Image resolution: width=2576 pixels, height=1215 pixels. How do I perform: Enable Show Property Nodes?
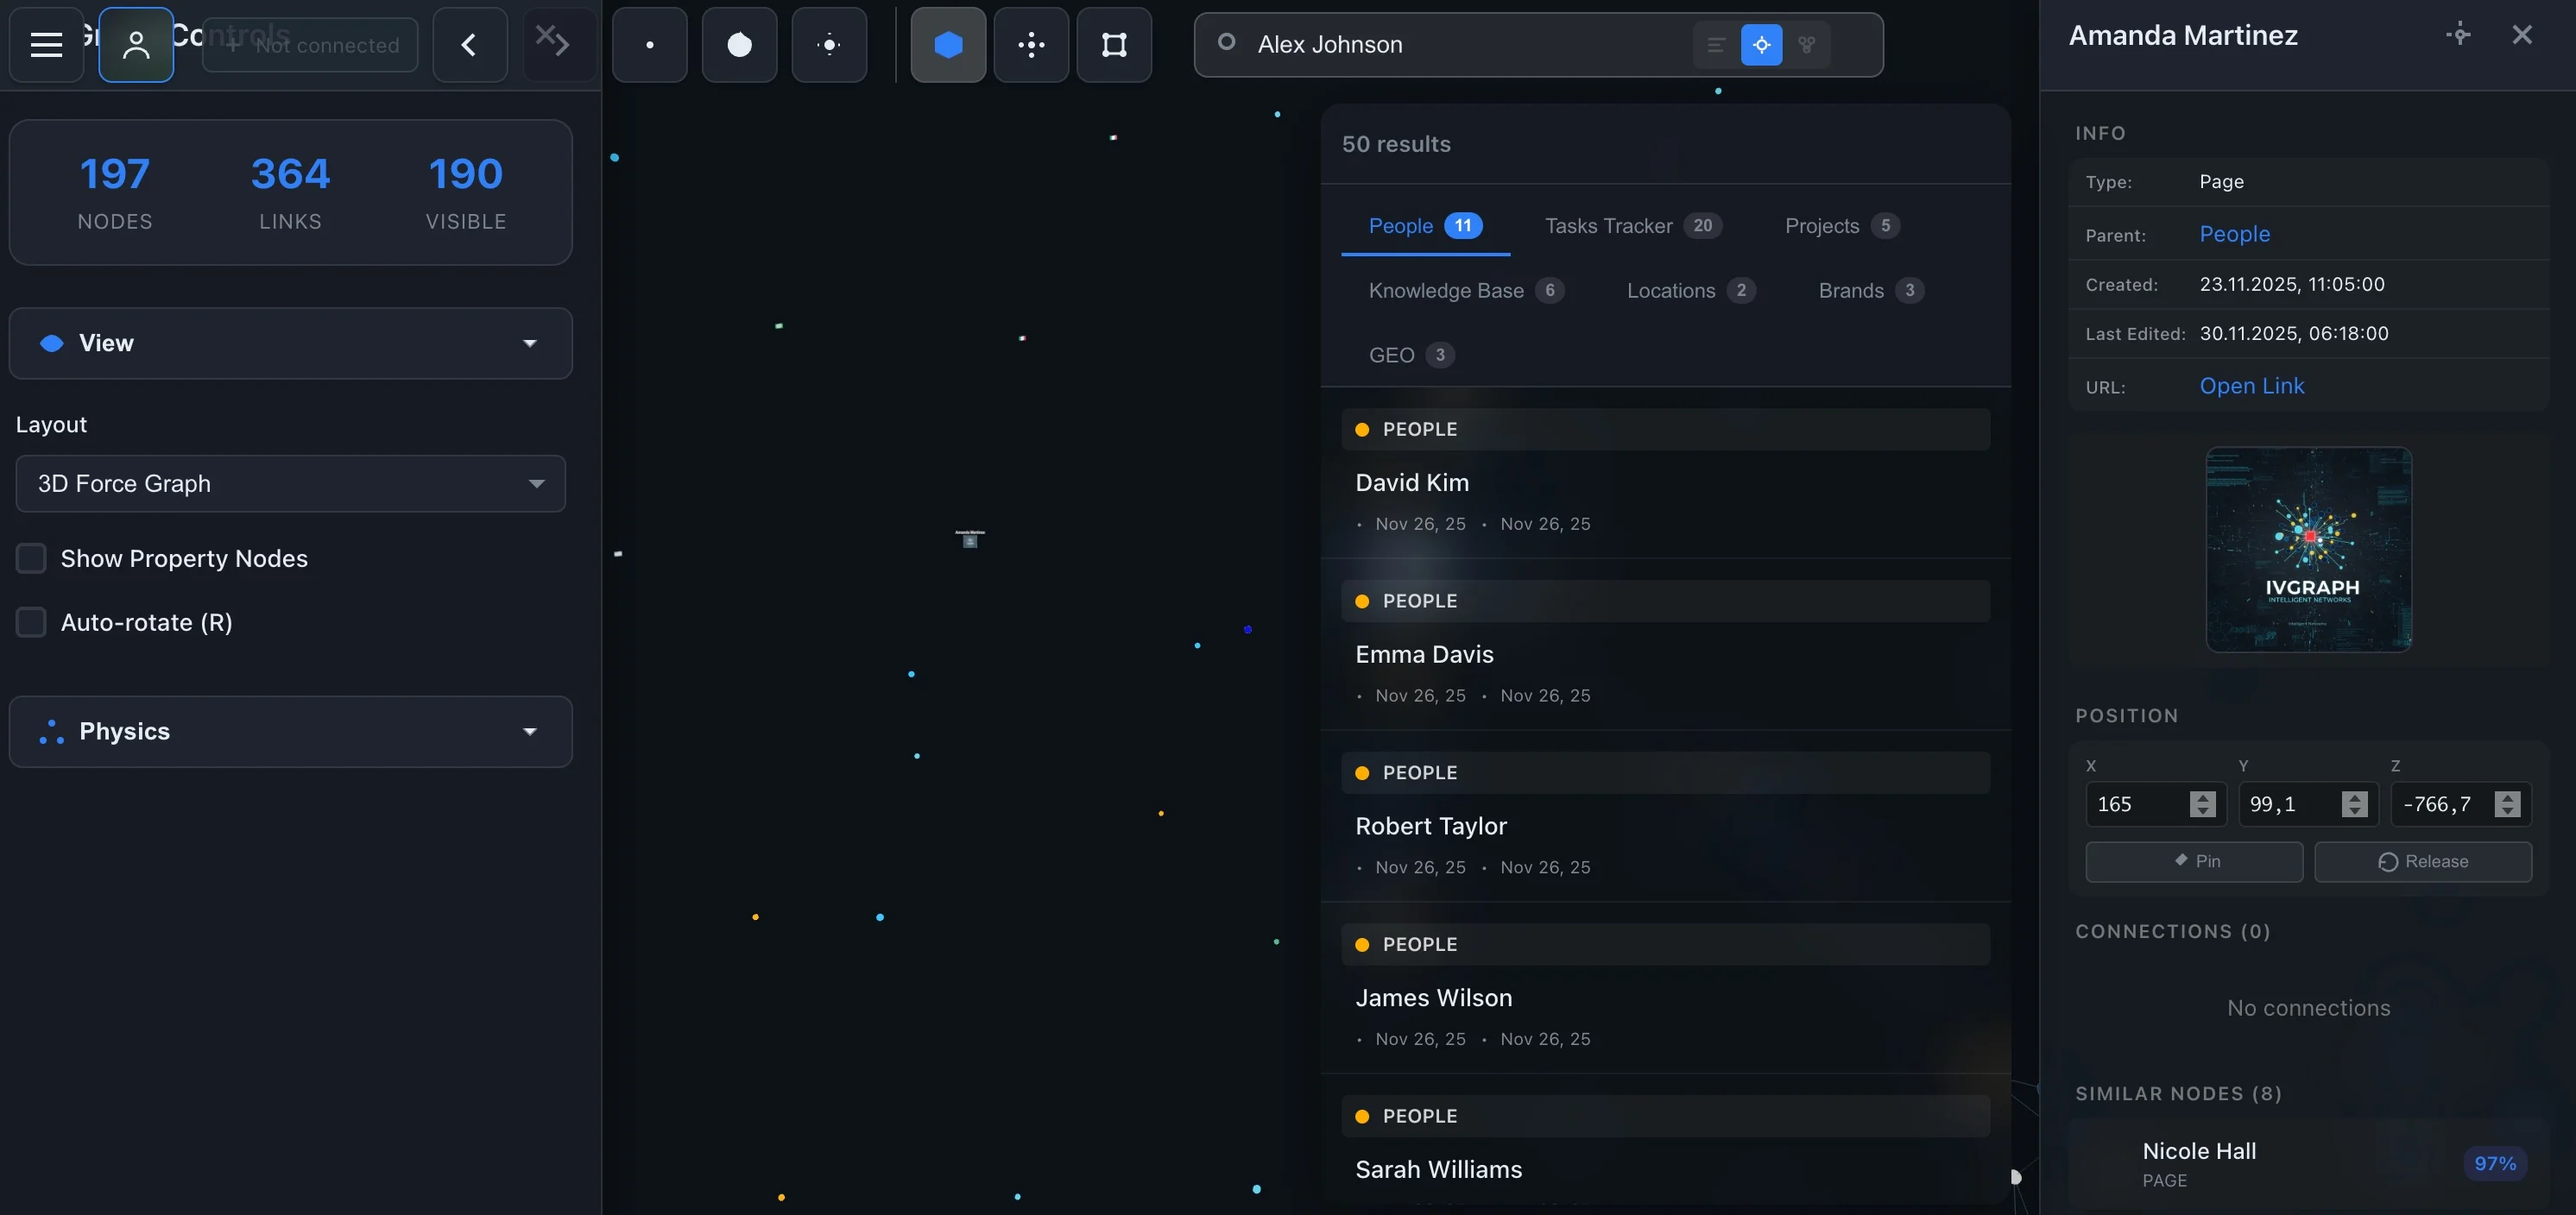[31, 558]
